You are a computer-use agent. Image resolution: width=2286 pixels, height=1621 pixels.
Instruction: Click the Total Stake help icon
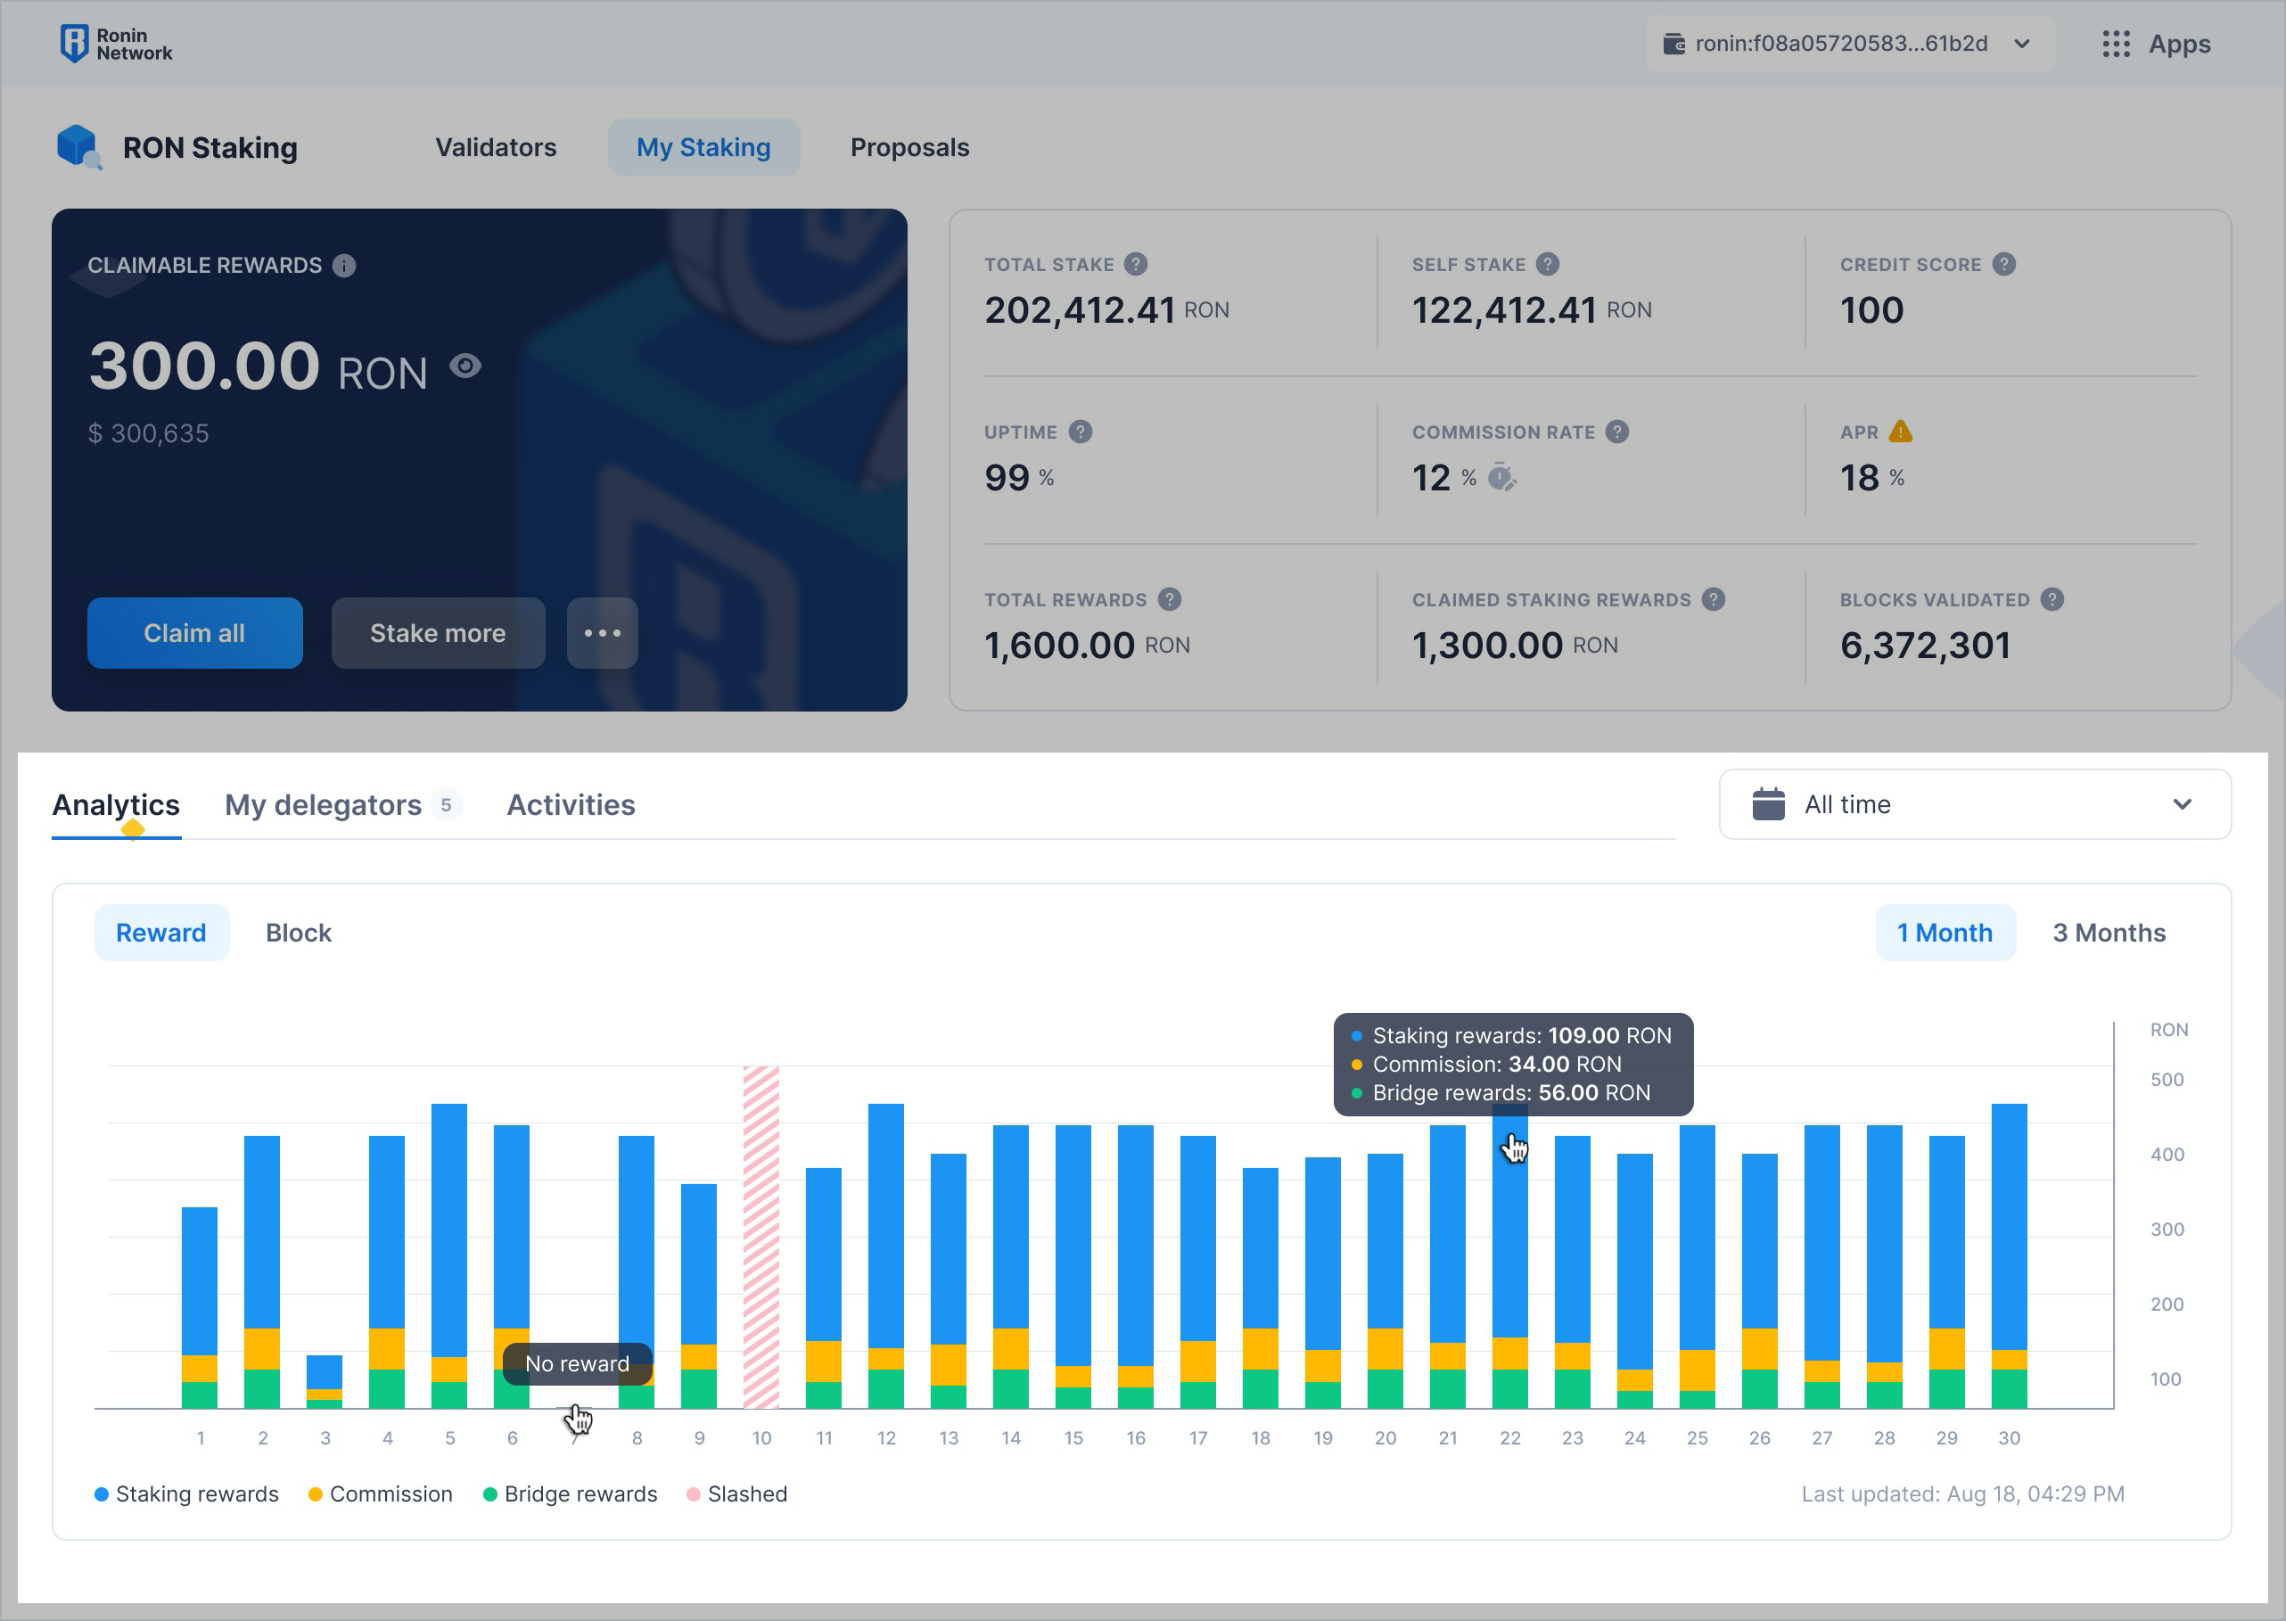click(x=1136, y=265)
